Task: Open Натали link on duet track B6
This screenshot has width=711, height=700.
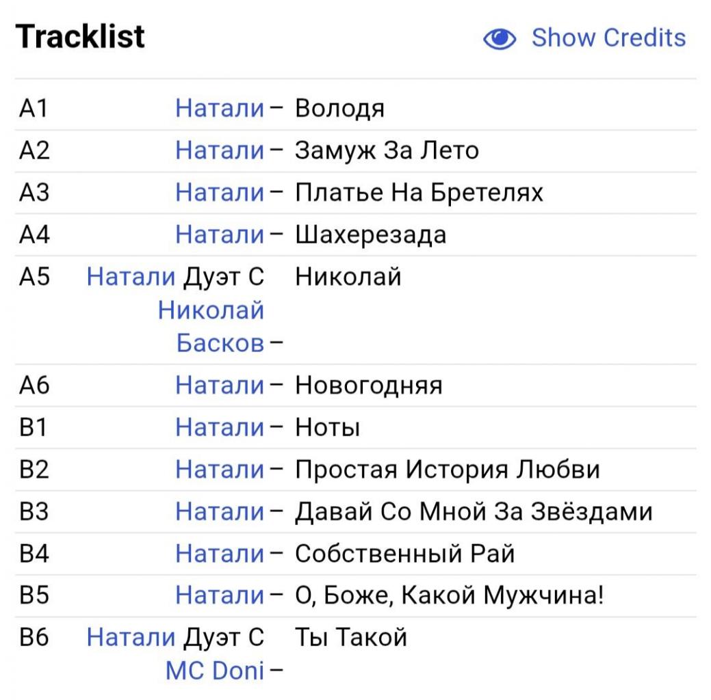Action: [x=131, y=638]
